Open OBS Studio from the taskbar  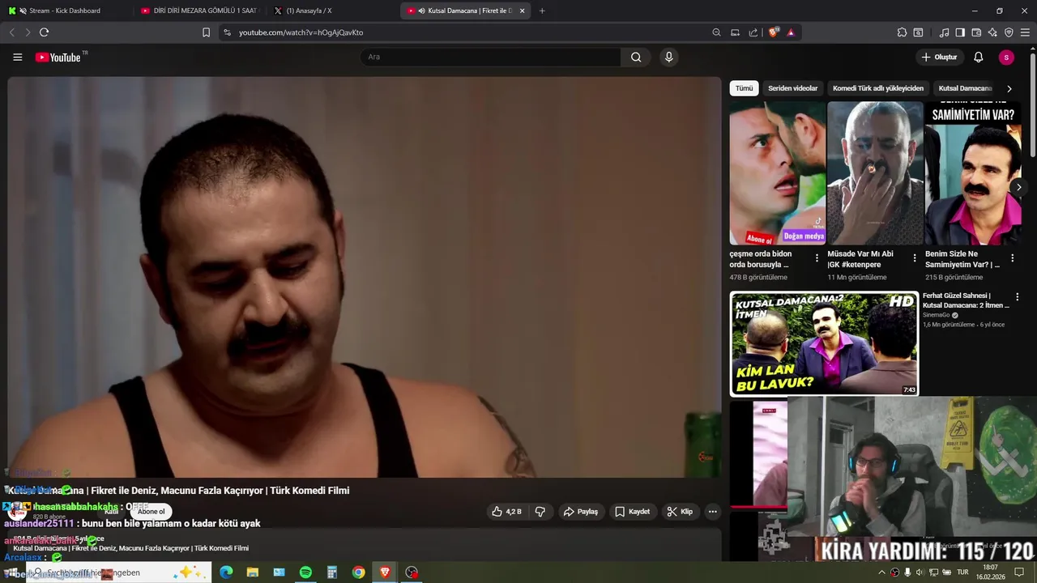tap(412, 572)
